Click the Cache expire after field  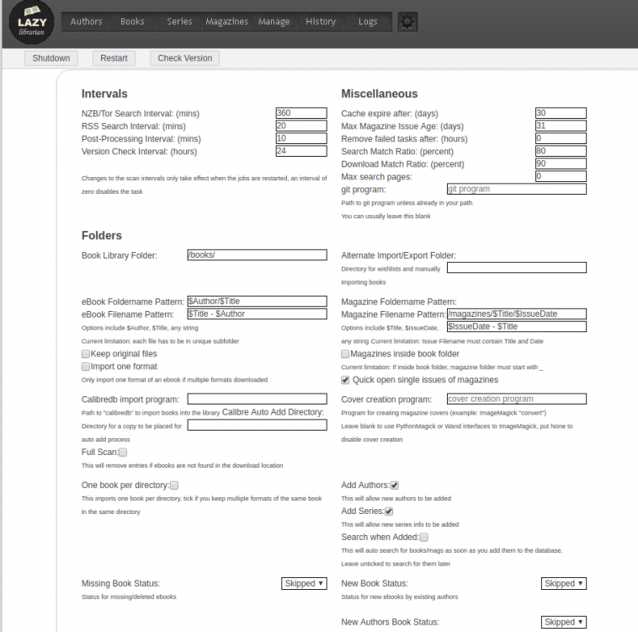(561, 113)
